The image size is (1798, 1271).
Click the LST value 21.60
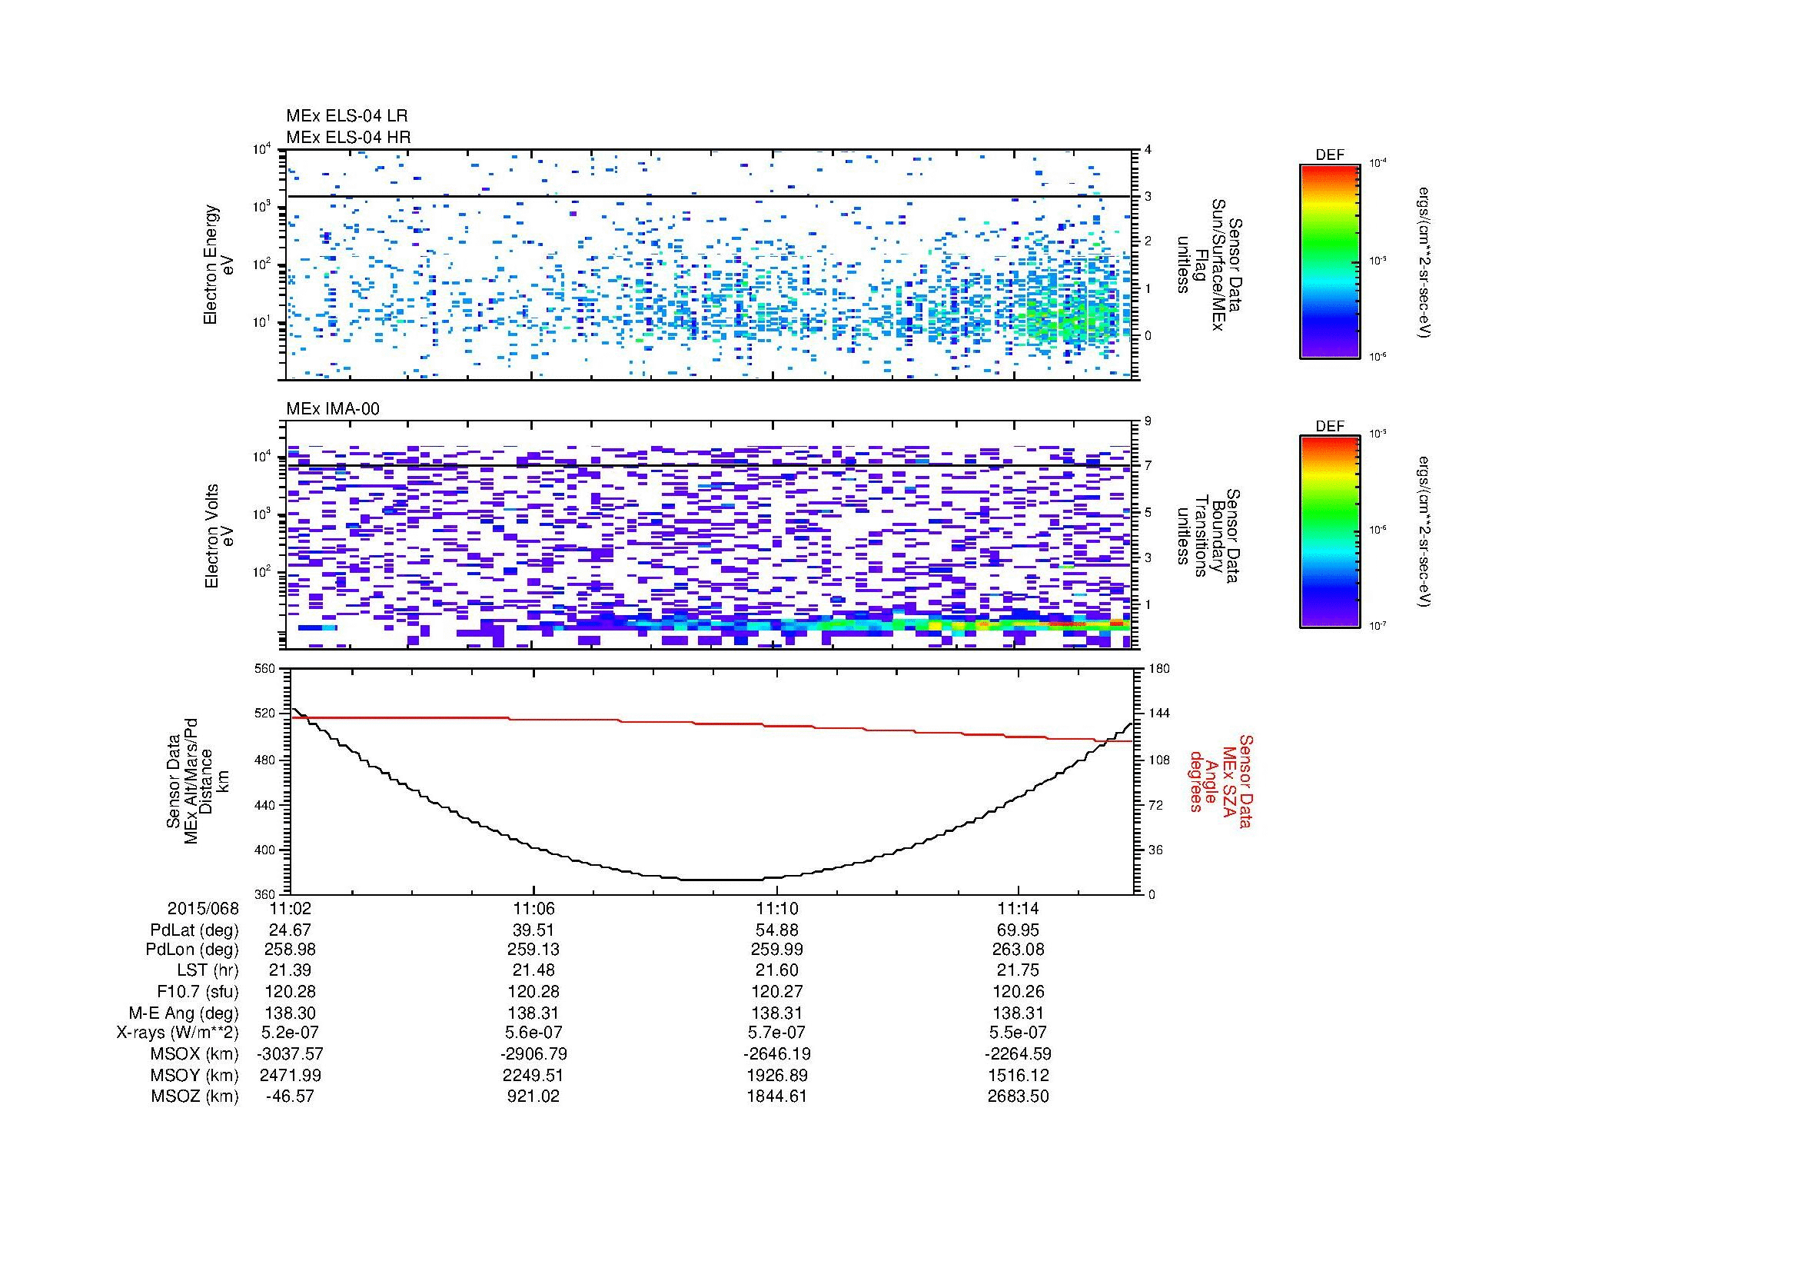776,970
